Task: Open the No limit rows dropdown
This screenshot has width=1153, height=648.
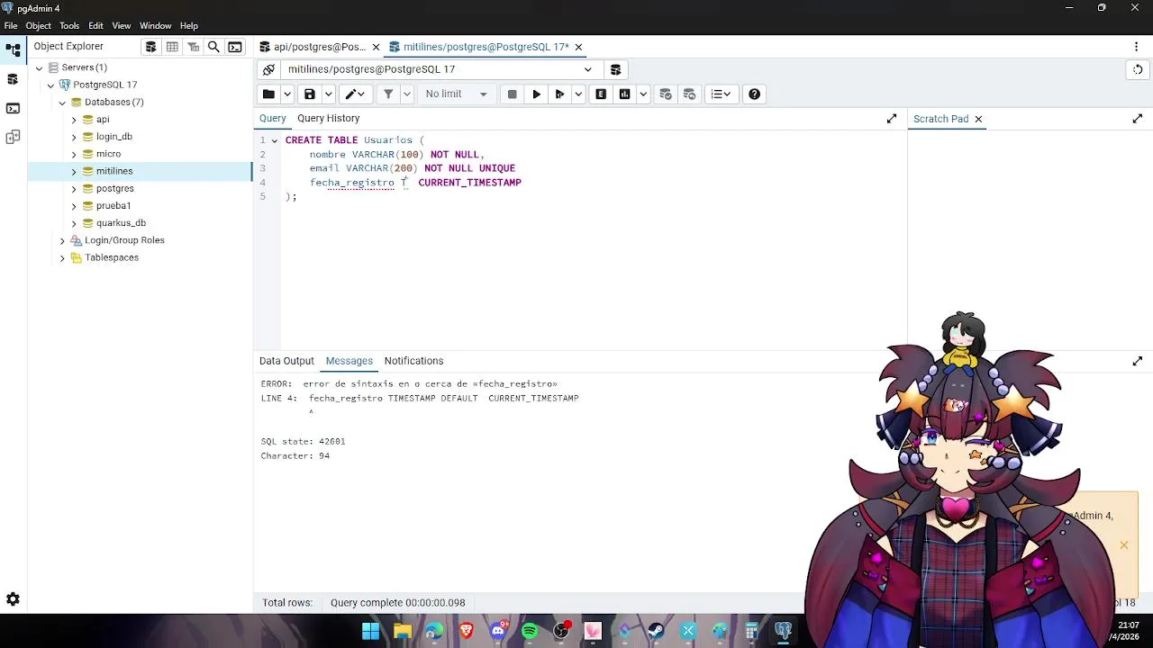Action: [456, 94]
